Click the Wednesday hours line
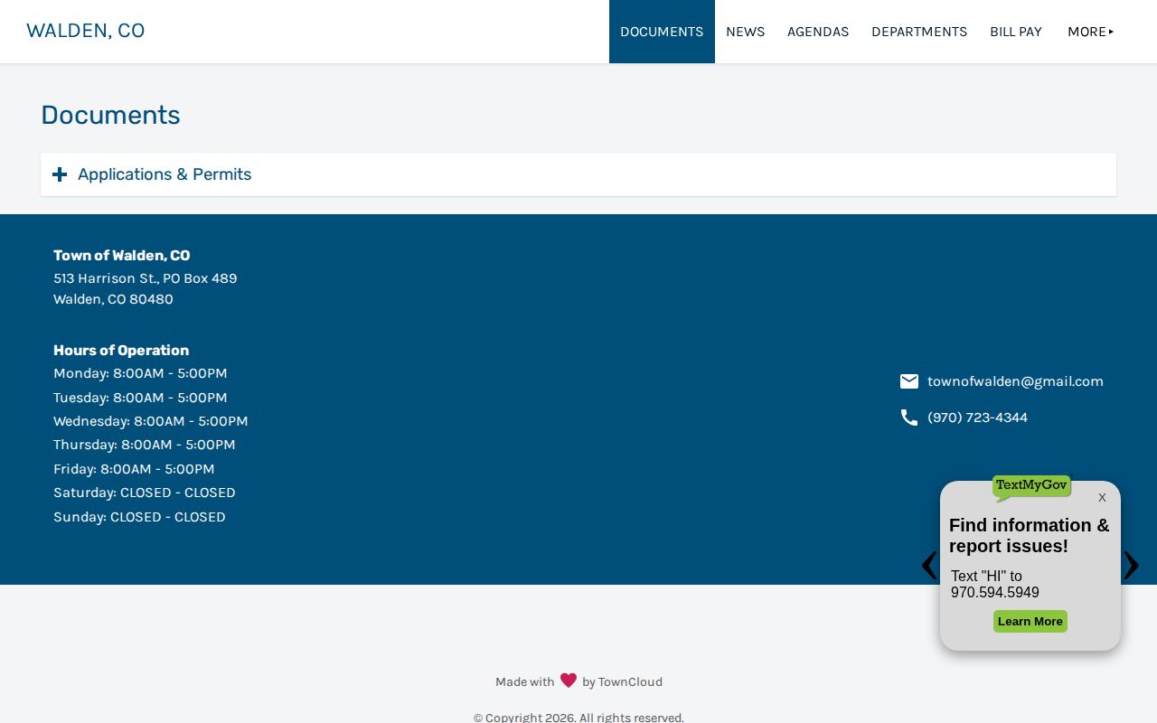Image resolution: width=1157 pixels, height=723 pixels. point(151,421)
